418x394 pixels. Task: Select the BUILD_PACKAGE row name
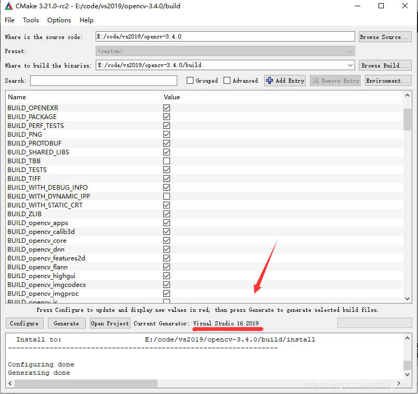(x=32, y=117)
